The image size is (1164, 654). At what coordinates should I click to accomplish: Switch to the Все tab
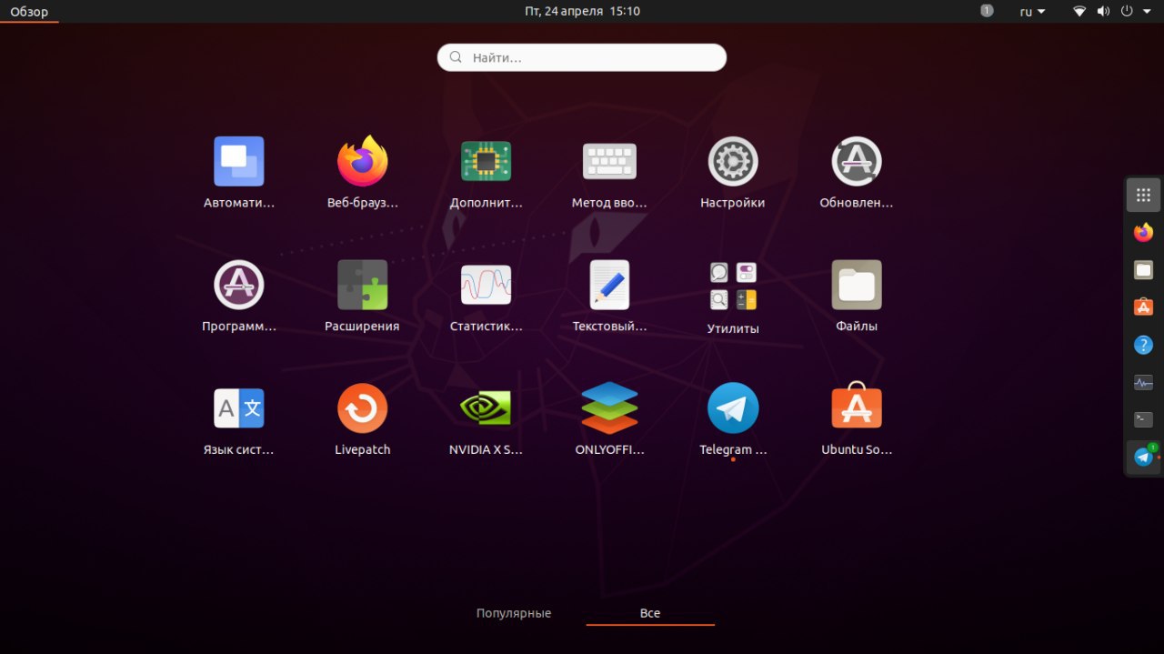point(650,613)
